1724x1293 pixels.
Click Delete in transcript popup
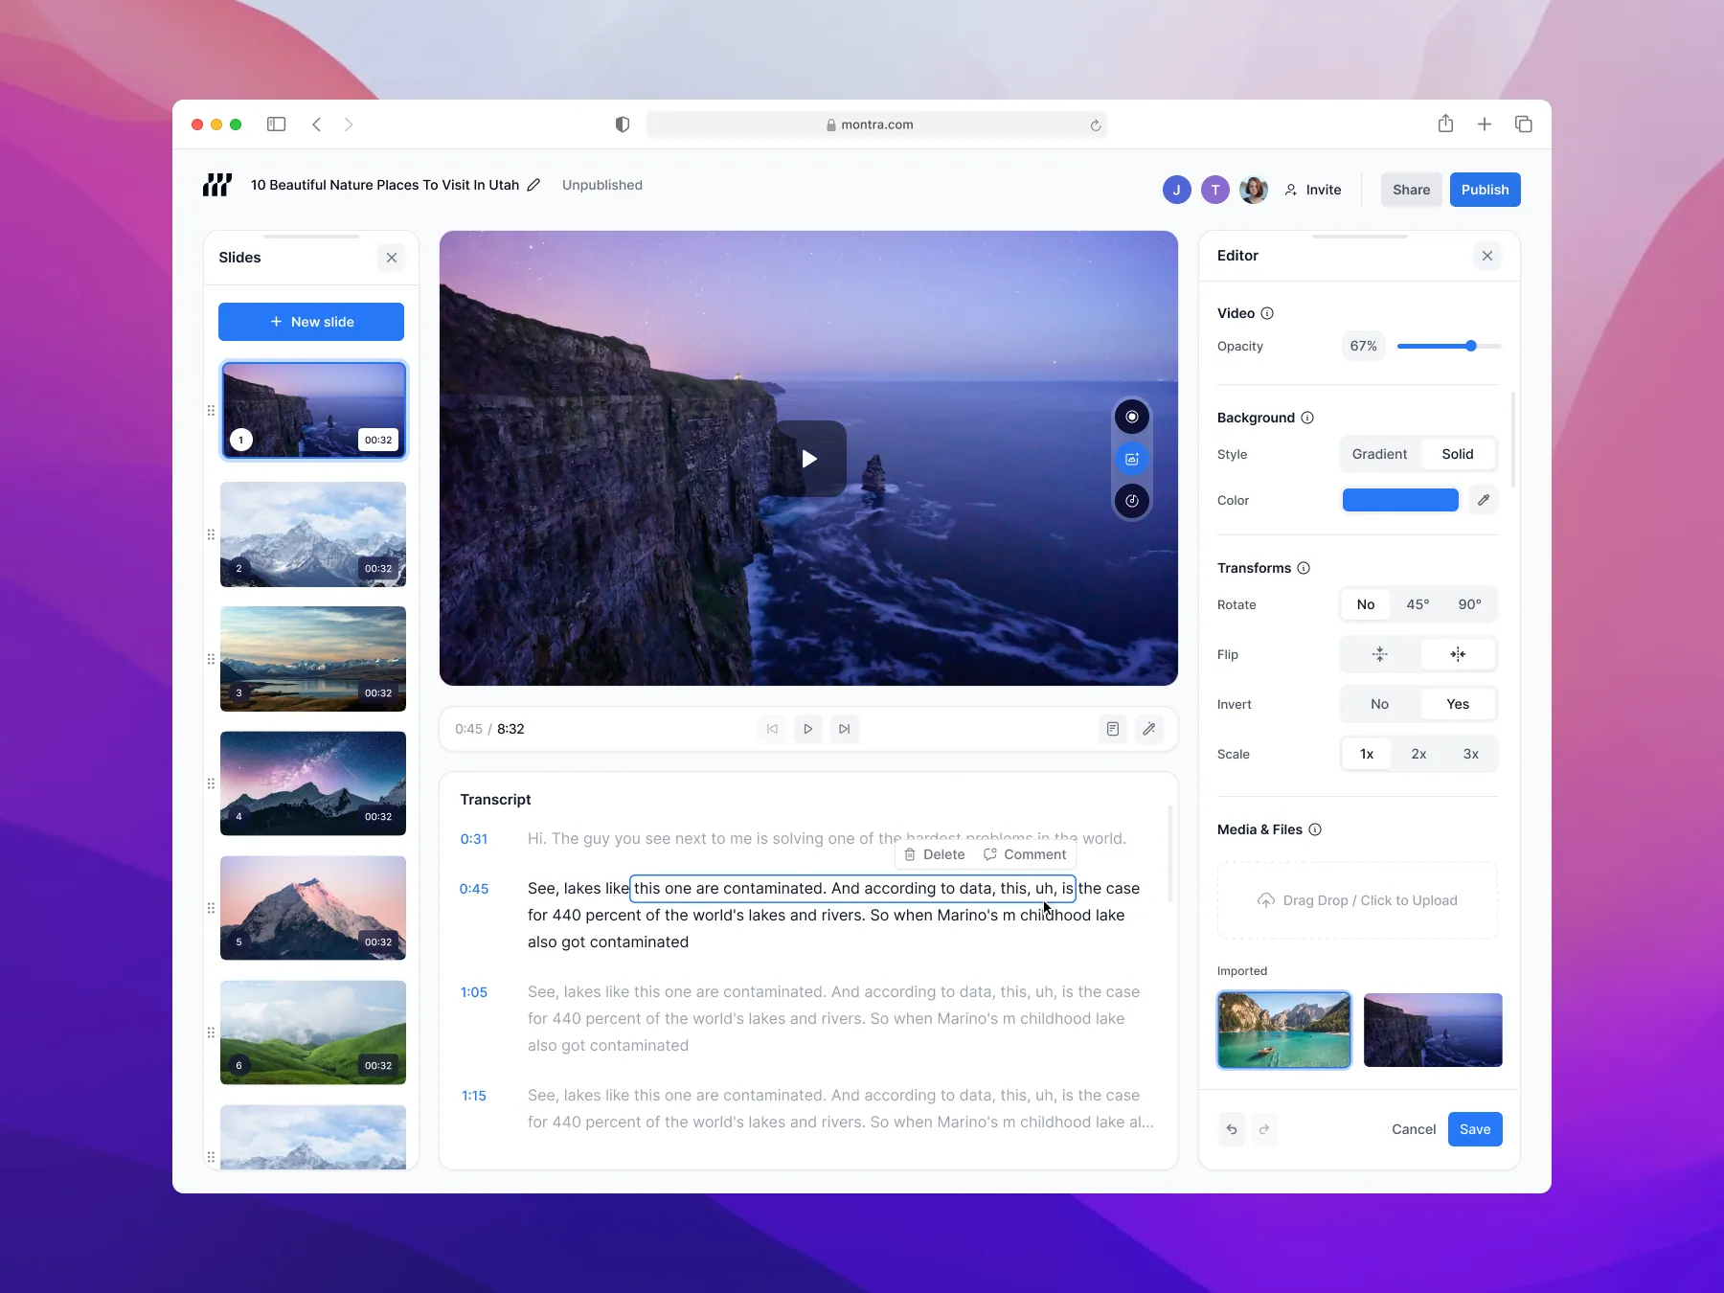pyautogui.click(x=935, y=854)
